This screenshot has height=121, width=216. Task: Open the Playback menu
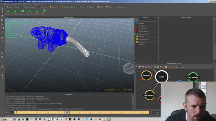coord(36,4)
